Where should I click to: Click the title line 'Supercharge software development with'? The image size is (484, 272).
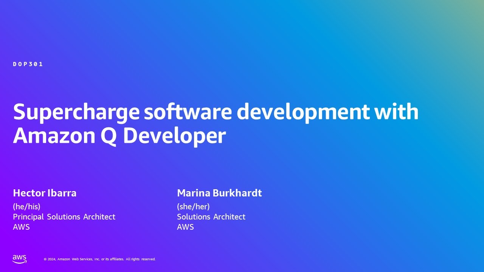(x=216, y=112)
